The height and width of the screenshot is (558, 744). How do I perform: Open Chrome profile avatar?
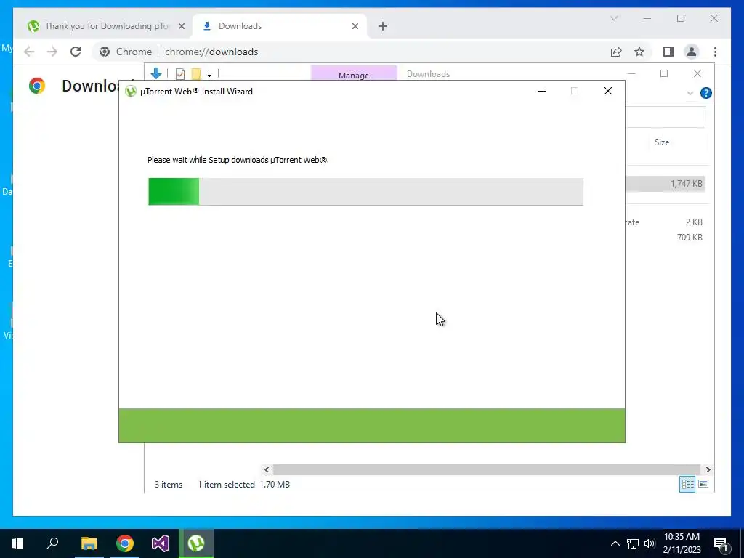click(x=692, y=52)
